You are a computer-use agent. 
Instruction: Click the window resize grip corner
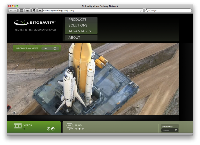[x=192, y=134]
